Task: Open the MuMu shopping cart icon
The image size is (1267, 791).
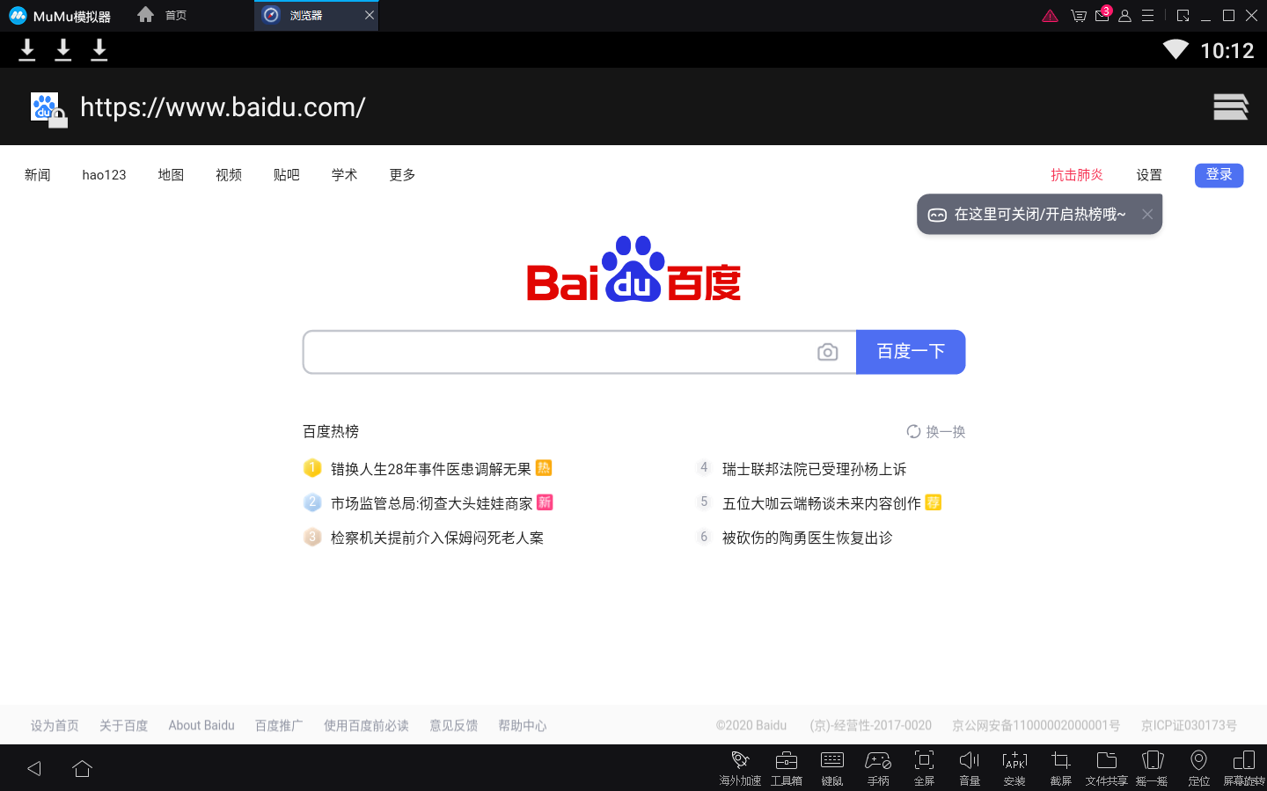Action: pos(1078,16)
